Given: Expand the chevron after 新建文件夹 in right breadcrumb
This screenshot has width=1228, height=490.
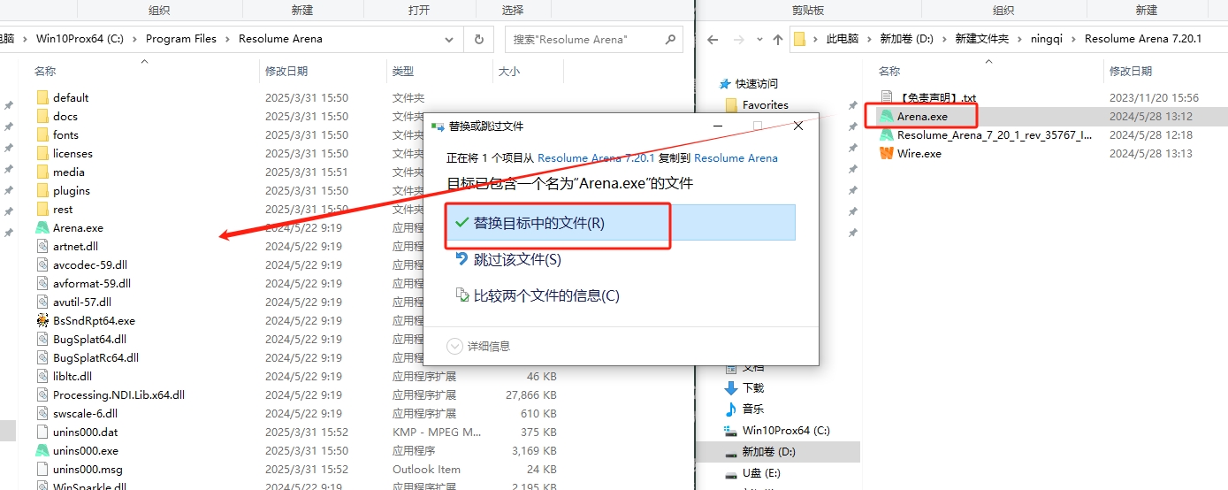Looking at the screenshot, I should (x=1019, y=39).
